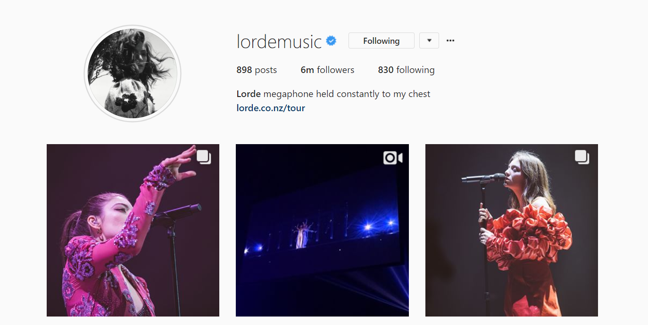This screenshot has height=325, width=648.
Task: Click the multi-photo icon on red ruffle post
Action: (x=582, y=157)
